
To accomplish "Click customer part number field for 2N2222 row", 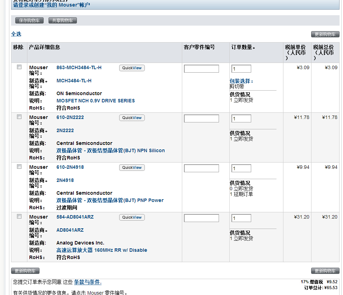I will pos(201,118).
